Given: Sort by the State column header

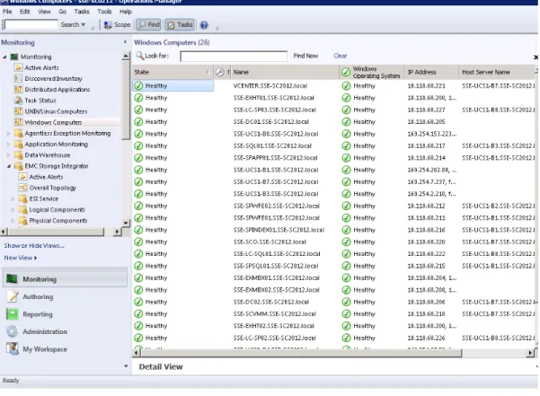Looking at the screenshot, I should pyautogui.click(x=173, y=72).
